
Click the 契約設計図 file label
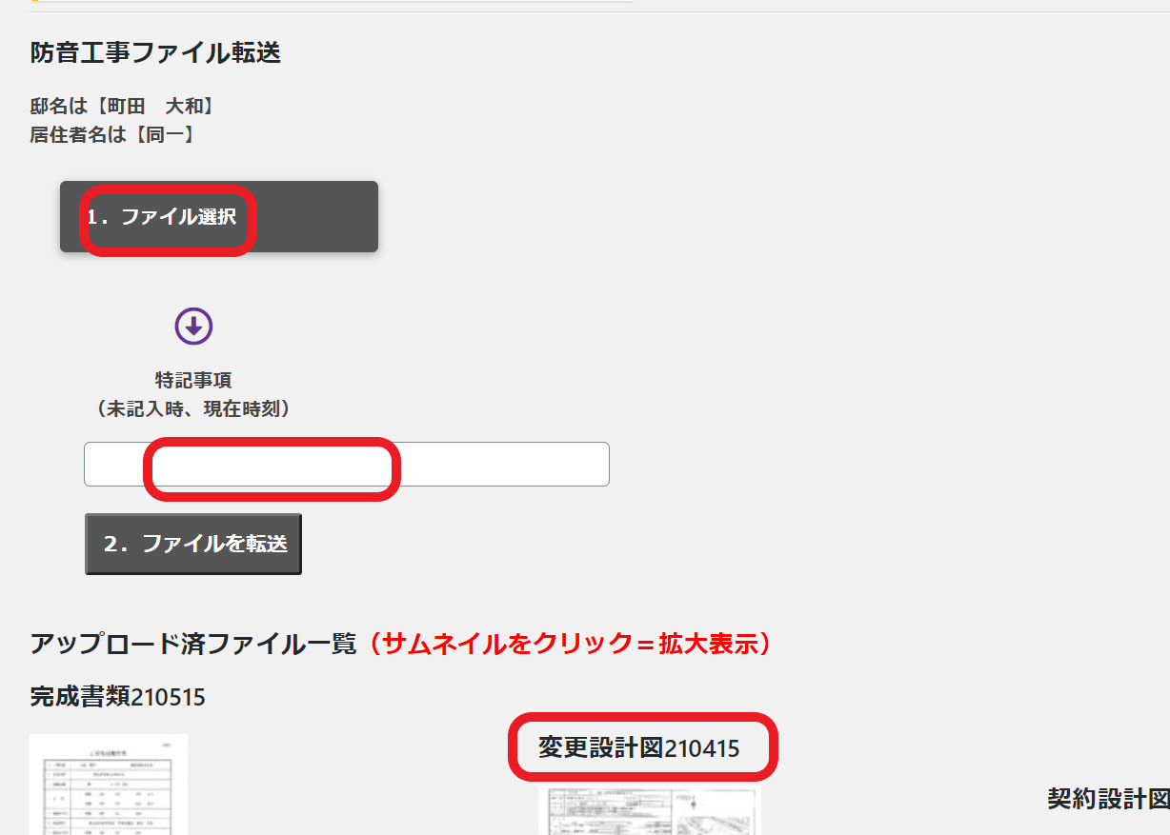click(x=1107, y=798)
